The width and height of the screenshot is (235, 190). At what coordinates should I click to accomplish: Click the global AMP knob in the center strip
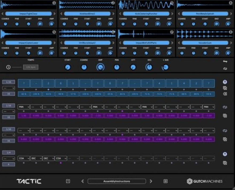pyautogui.click(x=100, y=67)
